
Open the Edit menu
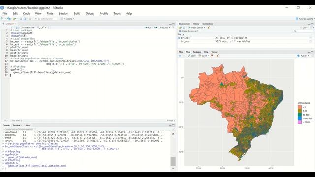point(15,14)
